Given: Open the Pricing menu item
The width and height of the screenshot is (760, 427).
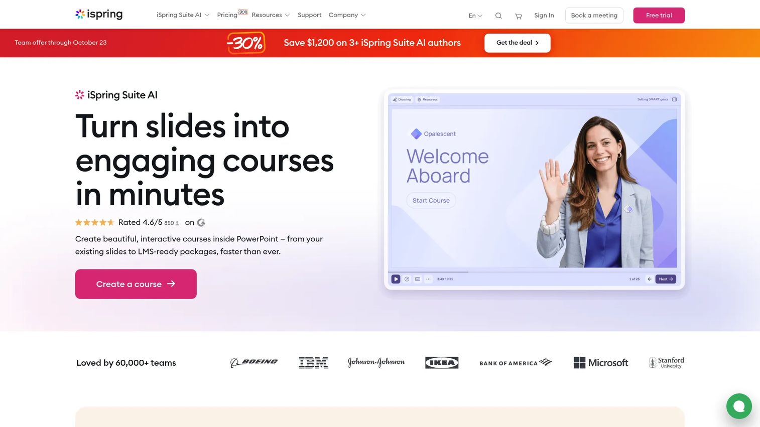Looking at the screenshot, I should 227,15.
